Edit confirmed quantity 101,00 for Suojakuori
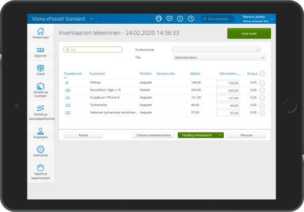The height and width of the screenshot is (212, 304). (228, 98)
